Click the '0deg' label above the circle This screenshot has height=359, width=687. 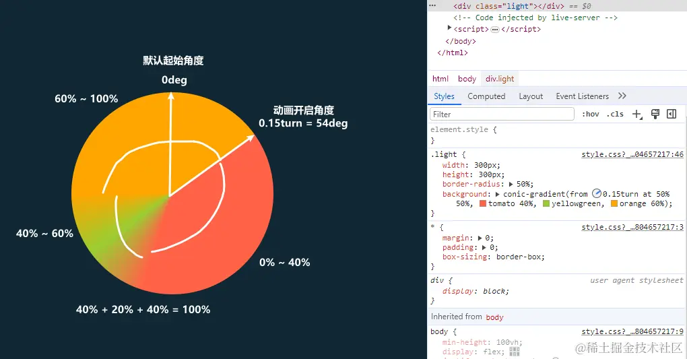click(x=174, y=79)
